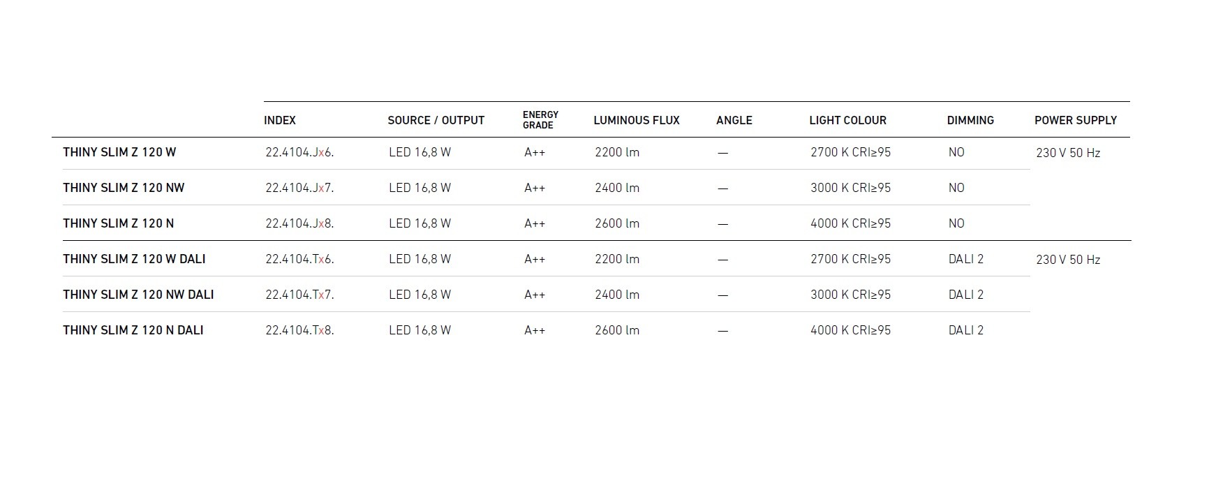This screenshot has height=481, width=1209.
Task: Select THINY SLIM Z 120 N DALI name
Action: [x=133, y=330]
